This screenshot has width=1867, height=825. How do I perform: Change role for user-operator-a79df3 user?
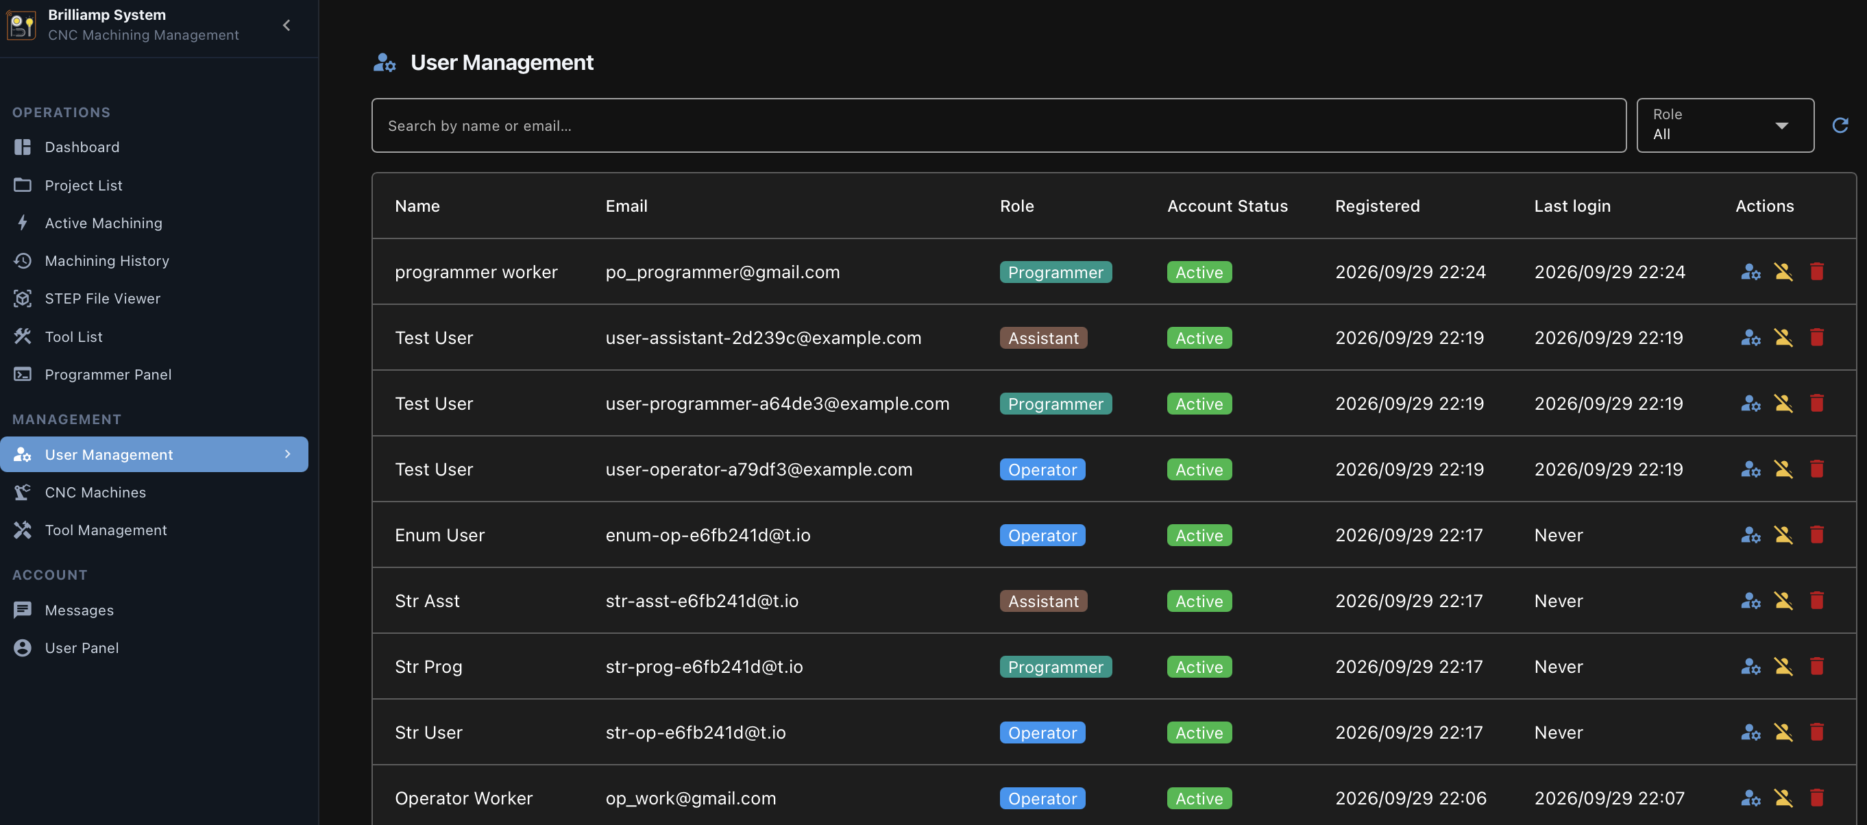tap(1750, 469)
